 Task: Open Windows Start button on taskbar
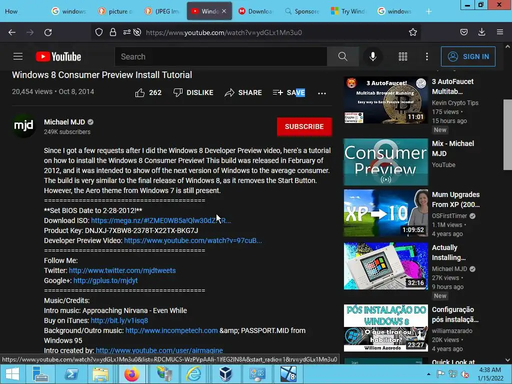(12, 374)
